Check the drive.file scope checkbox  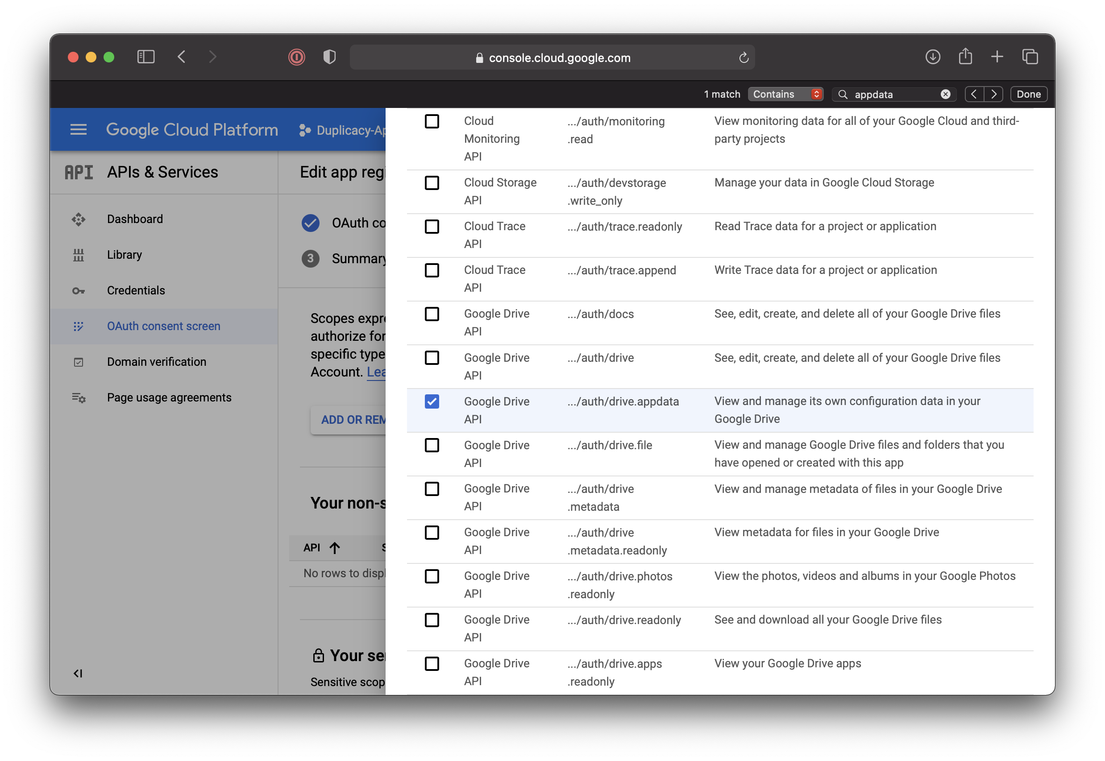[x=432, y=445]
